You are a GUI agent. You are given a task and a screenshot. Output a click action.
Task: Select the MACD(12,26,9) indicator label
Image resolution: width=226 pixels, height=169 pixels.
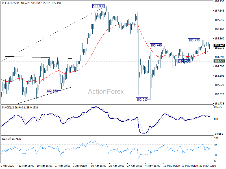[x=11, y=108]
